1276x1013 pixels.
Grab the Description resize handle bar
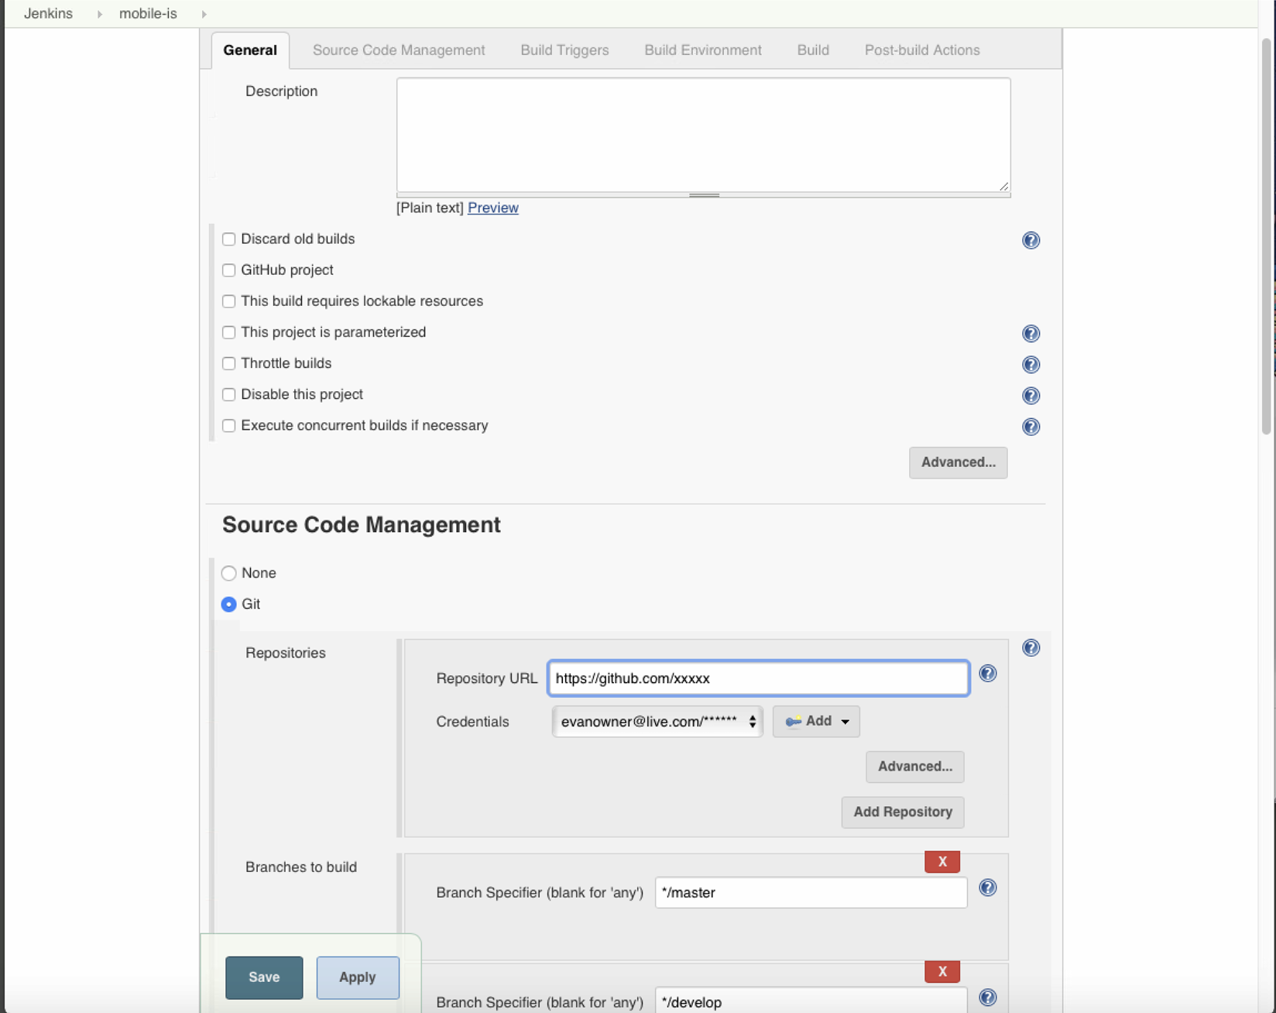[704, 195]
